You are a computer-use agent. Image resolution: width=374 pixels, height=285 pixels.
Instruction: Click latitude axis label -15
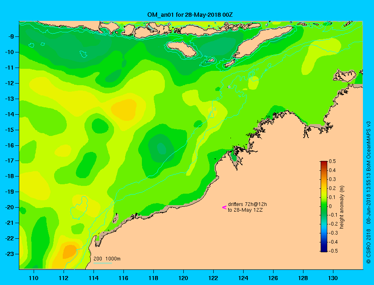pos(10,130)
